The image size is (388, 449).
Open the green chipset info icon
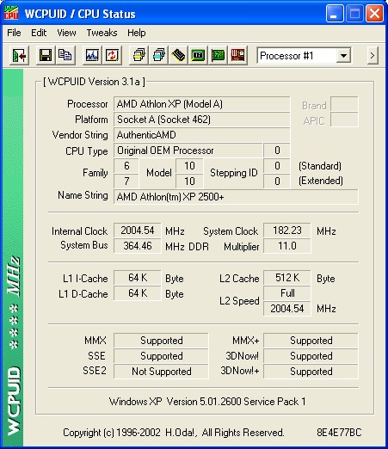pos(198,55)
